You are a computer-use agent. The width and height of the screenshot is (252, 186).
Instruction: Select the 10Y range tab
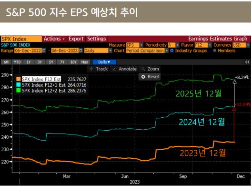73,62
